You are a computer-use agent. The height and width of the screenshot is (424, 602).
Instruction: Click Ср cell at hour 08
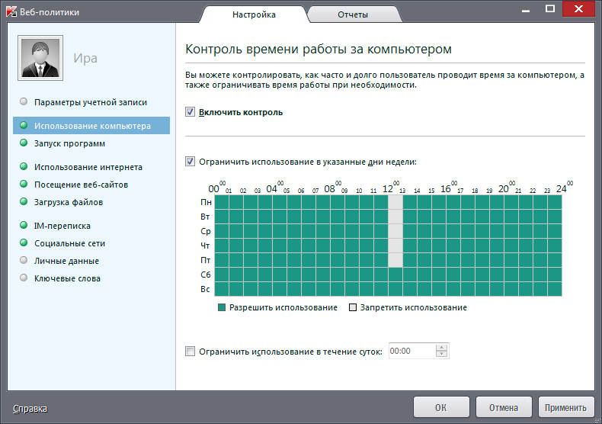pos(338,231)
